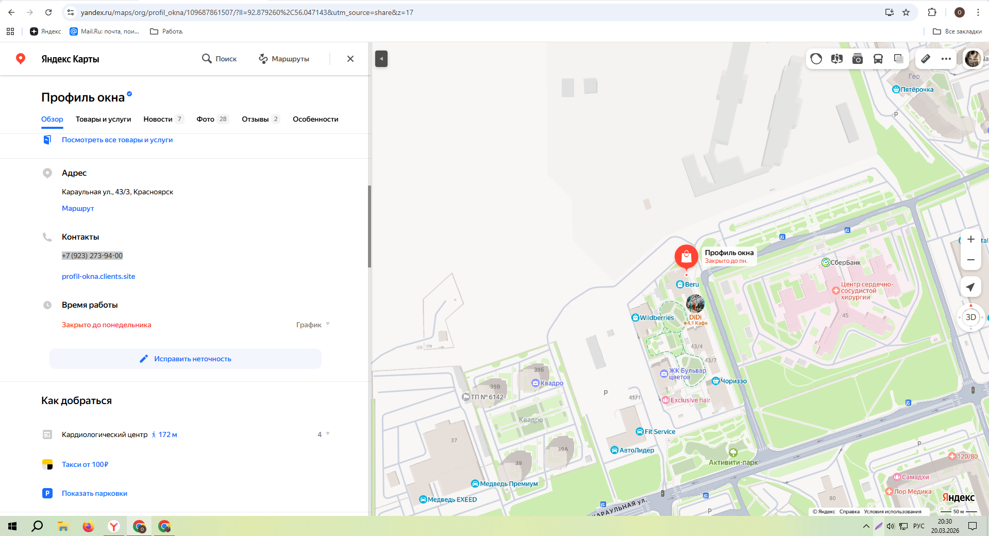Toggle the 3D map tilt control

point(971,317)
